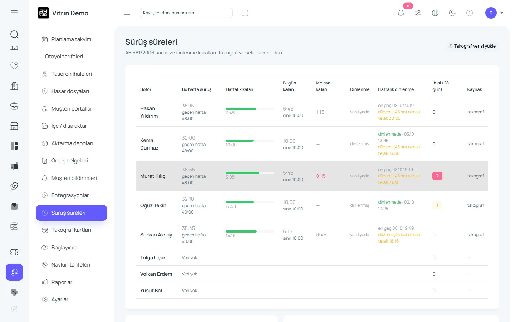Open Raporlar in the sidebar
This screenshot has height=322, width=515.
click(72, 282)
